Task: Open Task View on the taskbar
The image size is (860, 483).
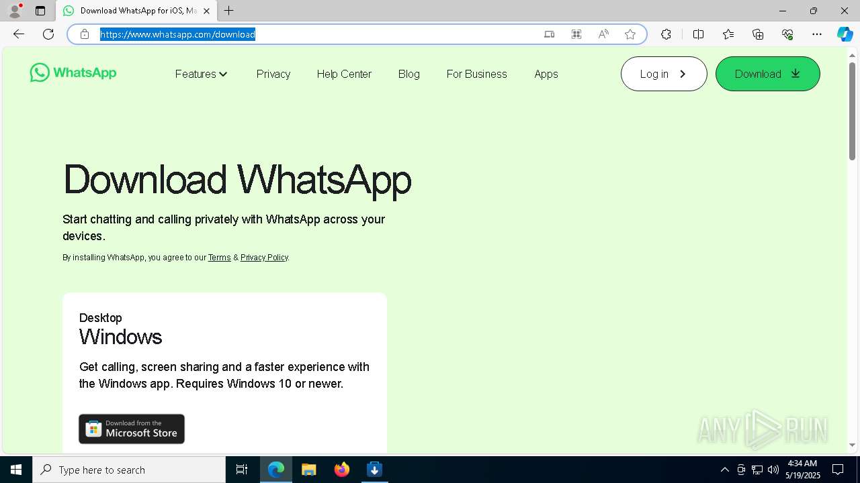Action: (242, 470)
